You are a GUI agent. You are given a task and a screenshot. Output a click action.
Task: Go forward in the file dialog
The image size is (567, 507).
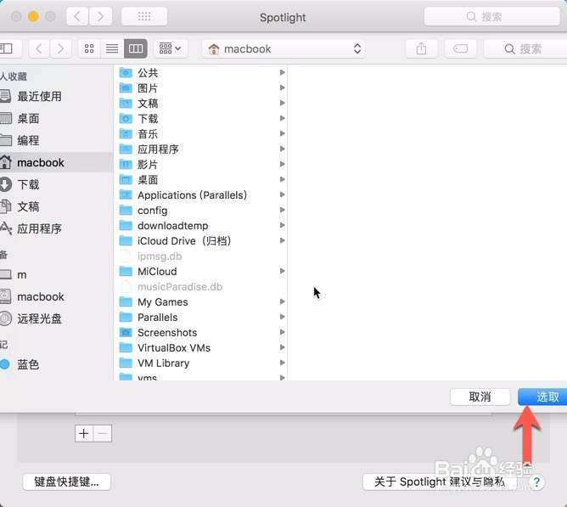pyautogui.click(x=60, y=48)
